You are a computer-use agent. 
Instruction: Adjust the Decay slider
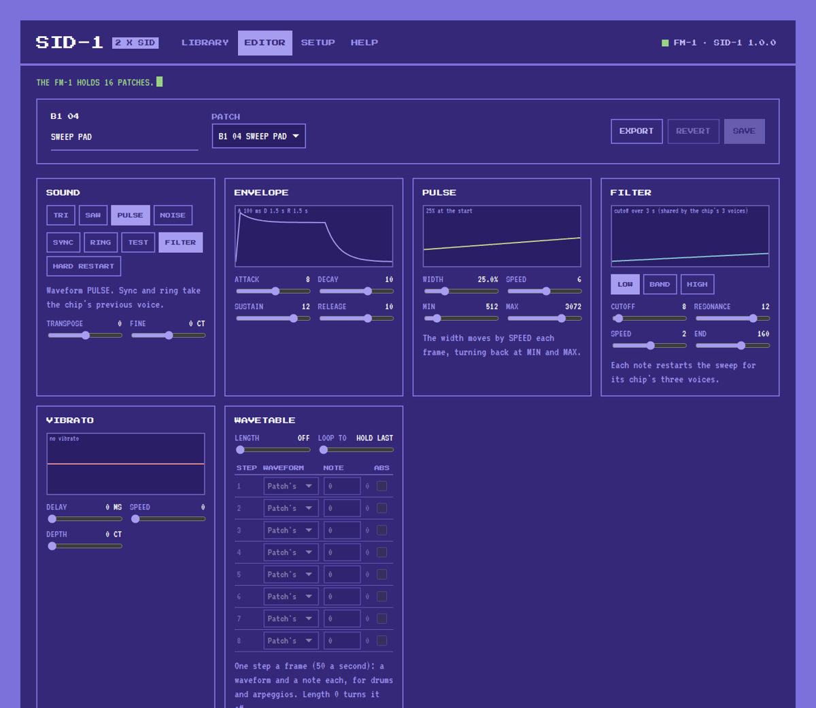[x=357, y=291]
